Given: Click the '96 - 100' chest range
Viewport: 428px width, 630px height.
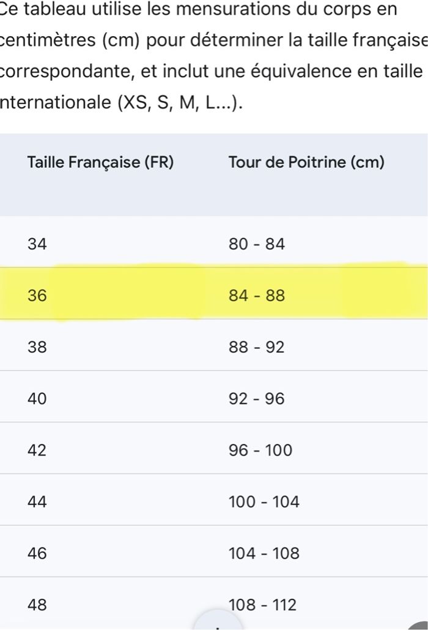Looking at the screenshot, I should [x=260, y=450].
